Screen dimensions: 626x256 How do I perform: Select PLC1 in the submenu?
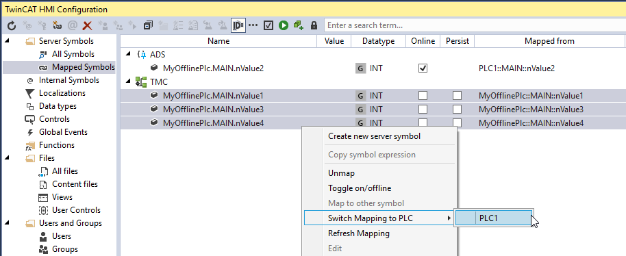[493, 218]
